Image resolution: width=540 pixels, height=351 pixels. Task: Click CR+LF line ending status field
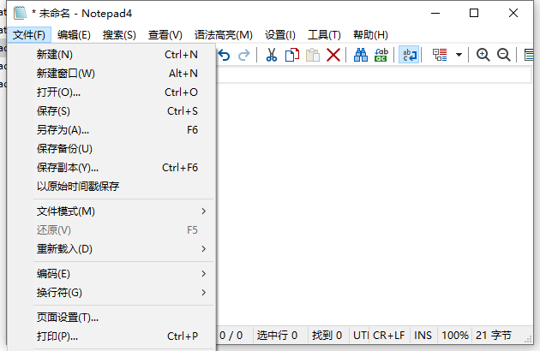pos(389,336)
